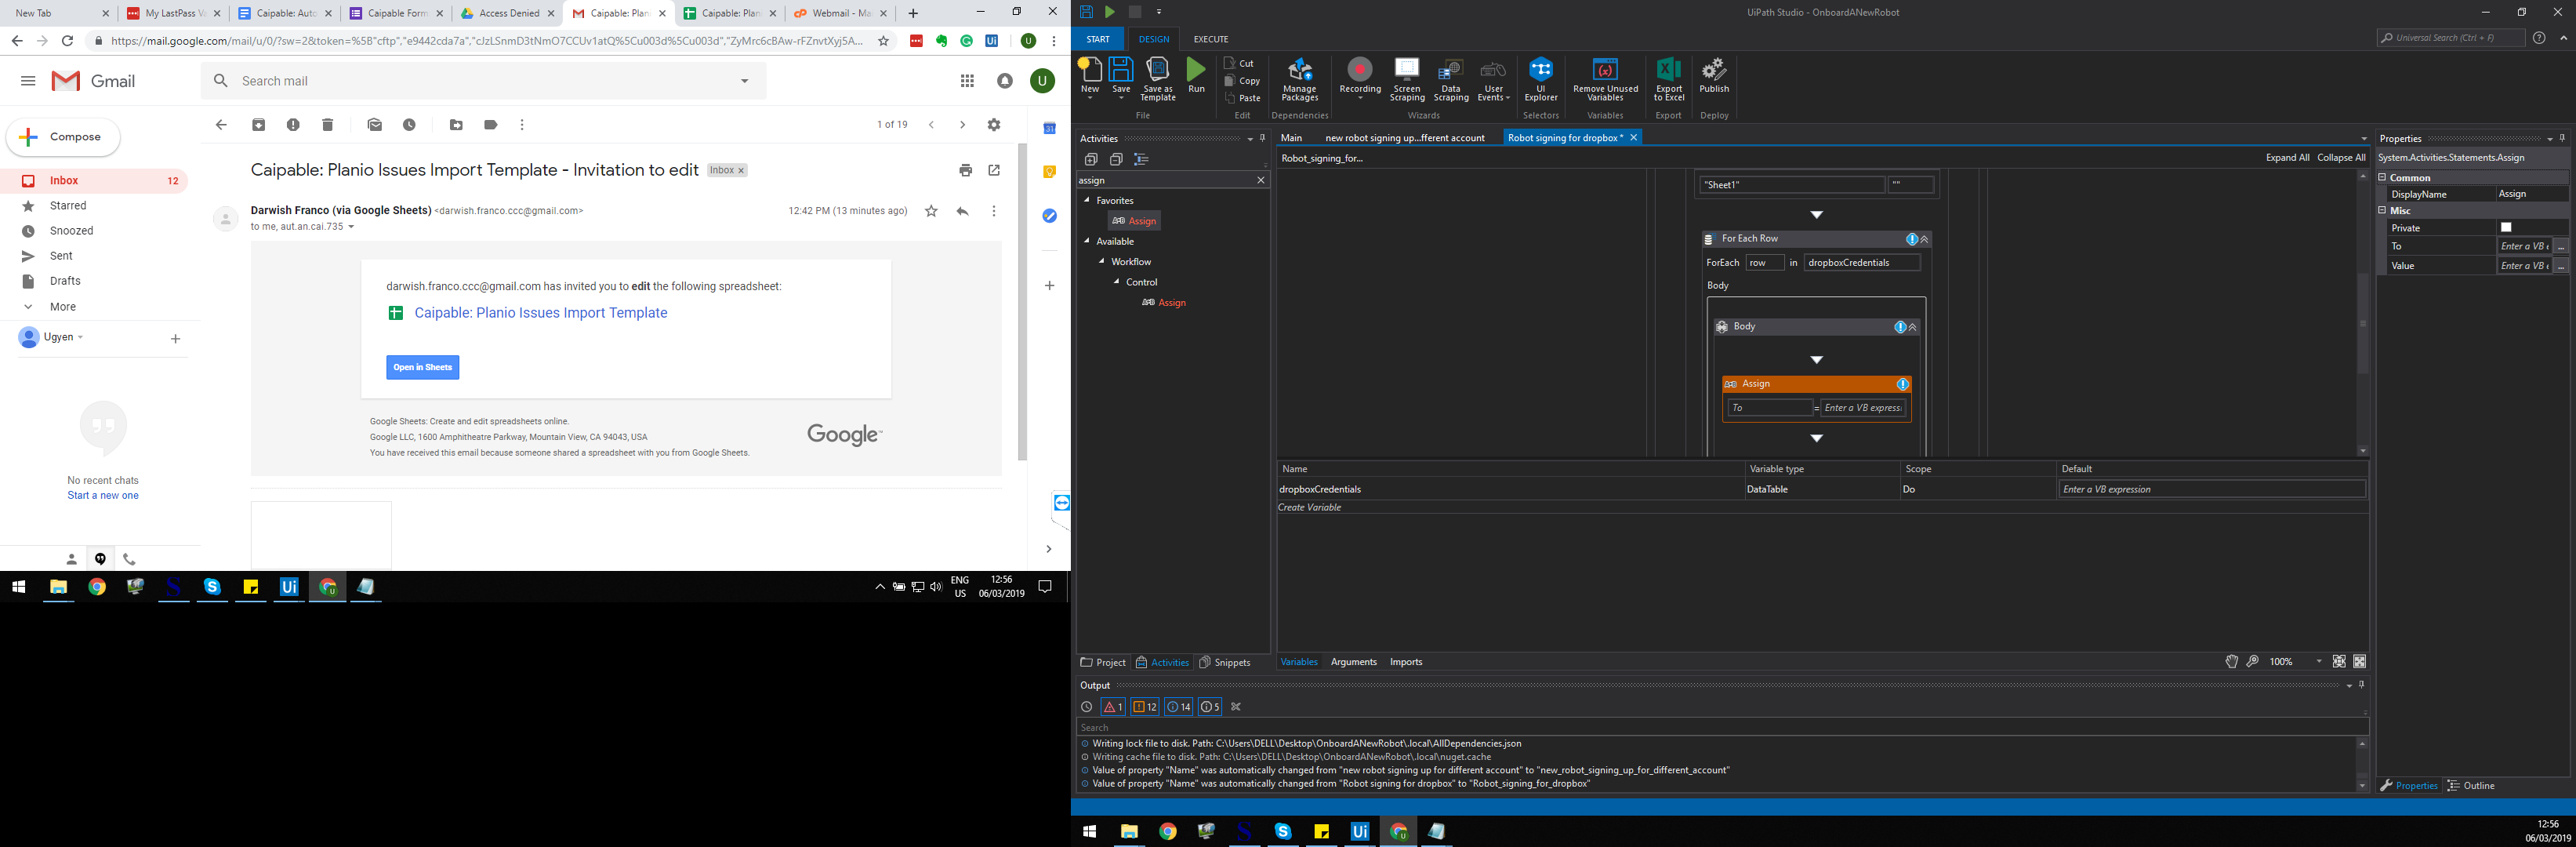Switch to Outline panel tab
The image size is (2576, 847).
2471,786
